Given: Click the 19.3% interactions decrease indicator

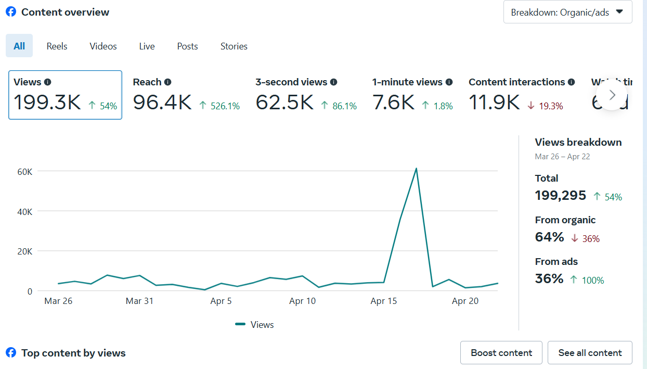Looking at the screenshot, I should coord(545,106).
